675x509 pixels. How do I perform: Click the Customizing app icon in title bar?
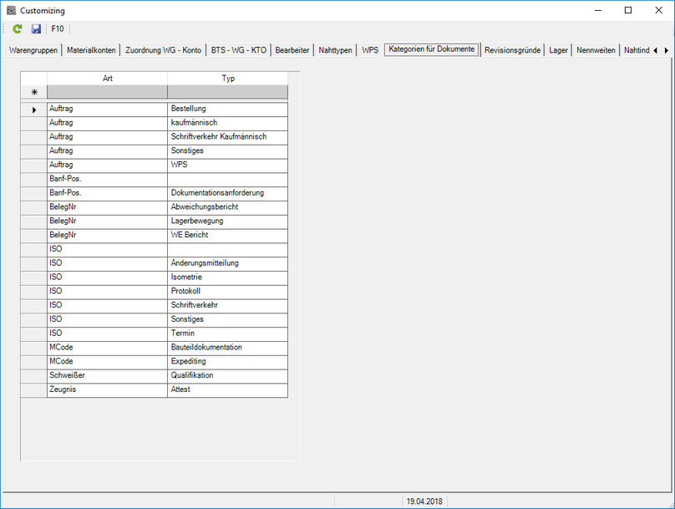click(11, 10)
